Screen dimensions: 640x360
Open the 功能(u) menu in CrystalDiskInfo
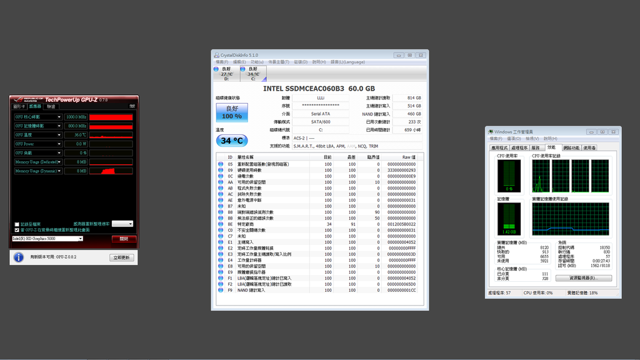tap(257, 62)
